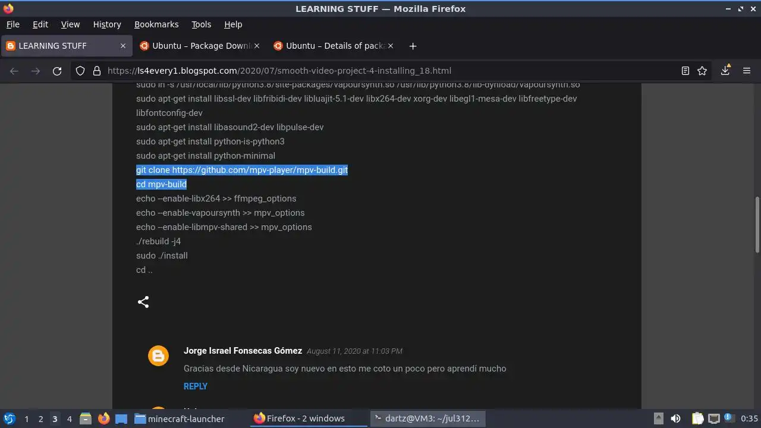Viewport: 761px width, 428px height.
Task: Bookmark this page with the star icon
Action: 702,71
